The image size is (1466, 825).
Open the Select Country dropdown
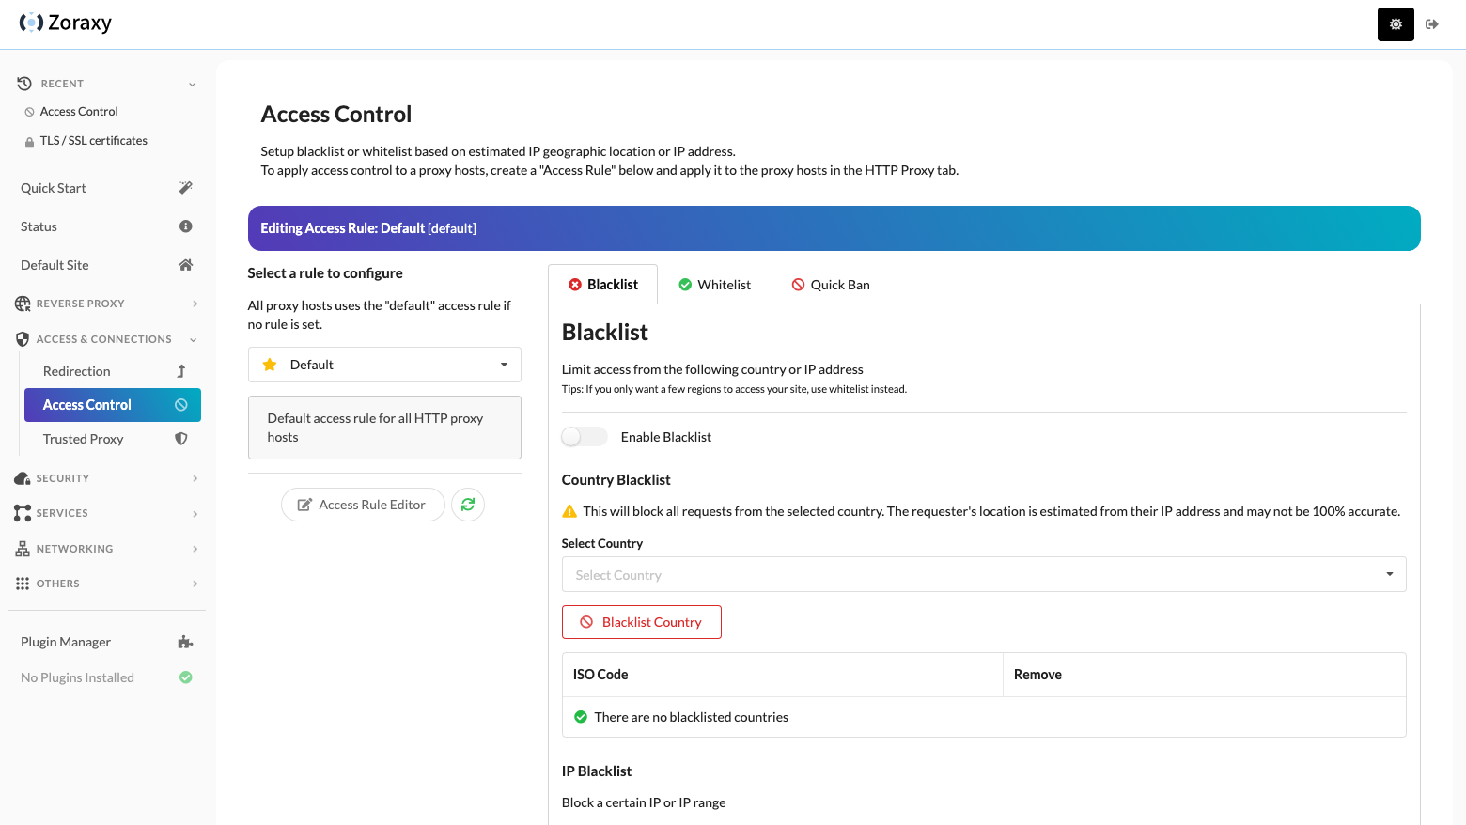(x=984, y=574)
